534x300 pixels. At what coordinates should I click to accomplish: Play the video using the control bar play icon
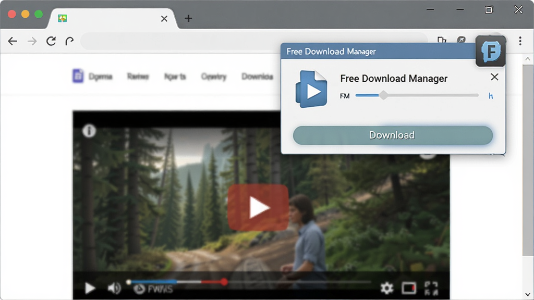[90, 288]
